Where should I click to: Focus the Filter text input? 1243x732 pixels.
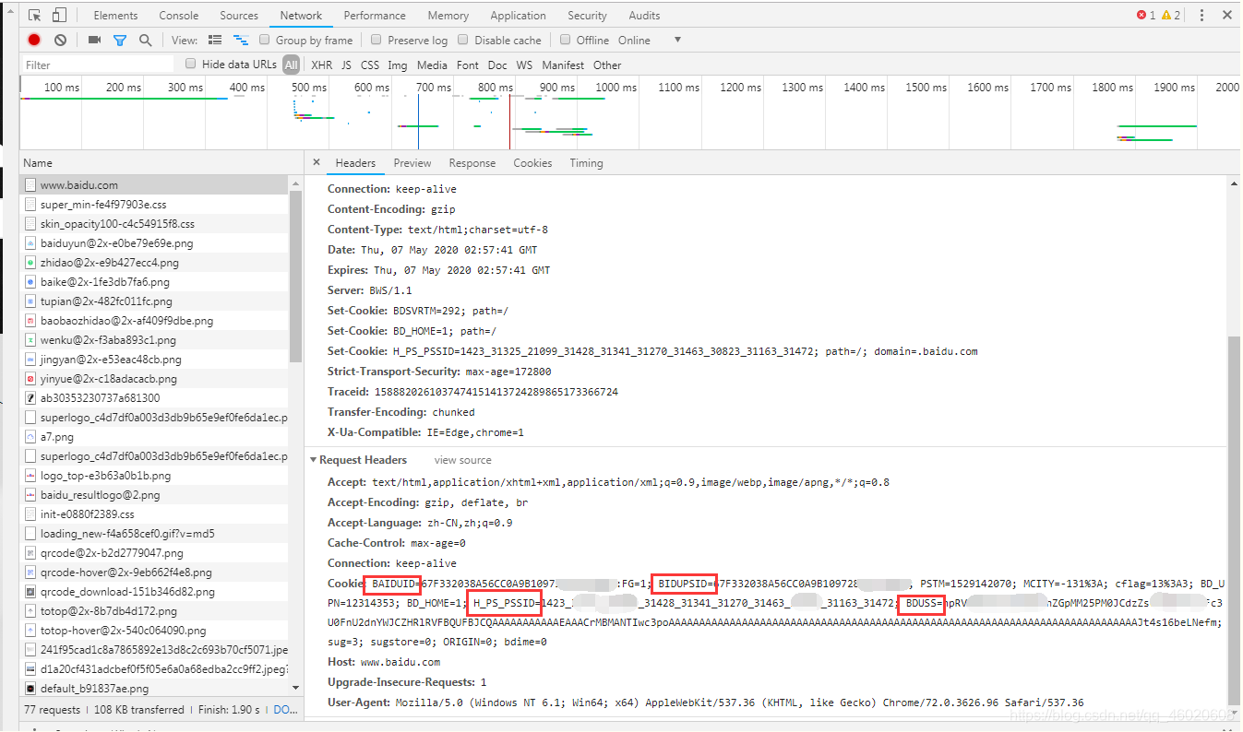coord(98,65)
